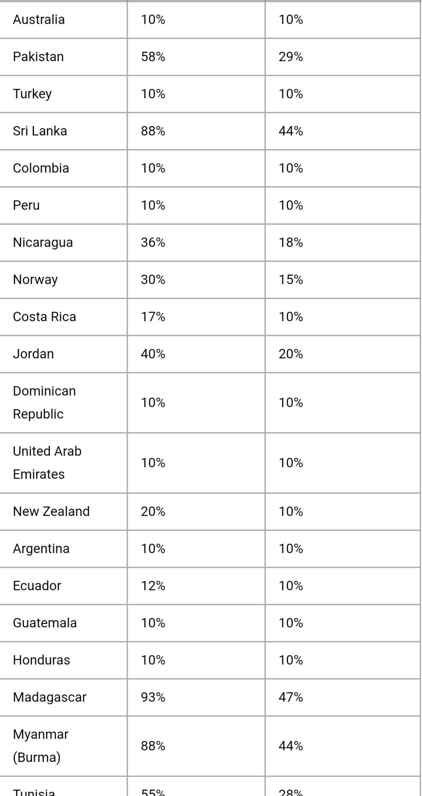Click Costa Rica's 17% value
The height and width of the screenshot is (796, 422).
coord(153,317)
